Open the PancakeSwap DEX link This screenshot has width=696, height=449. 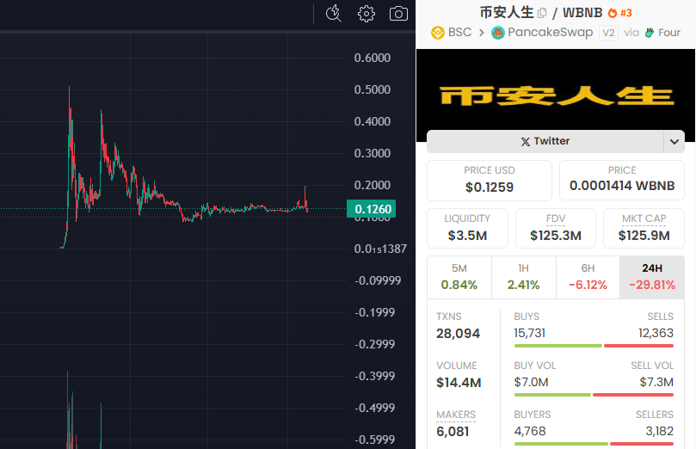pyautogui.click(x=550, y=33)
